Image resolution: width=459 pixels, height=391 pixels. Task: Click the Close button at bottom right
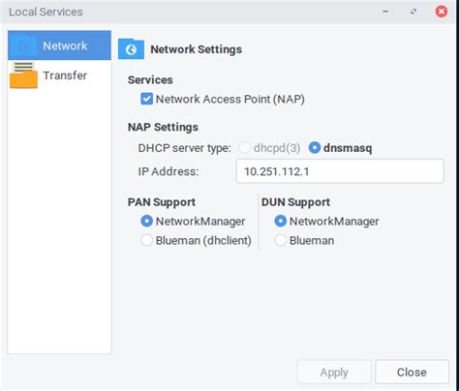pyautogui.click(x=412, y=372)
